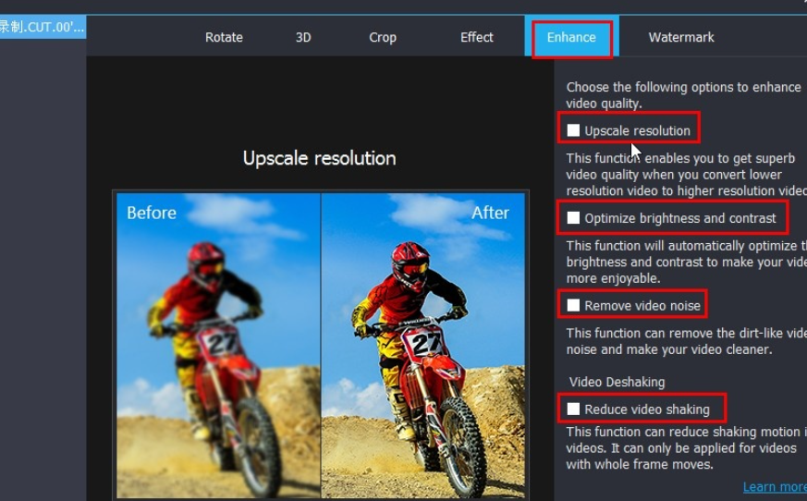This screenshot has height=501, width=807.
Task: Open the Watermark tab
Action: click(681, 37)
